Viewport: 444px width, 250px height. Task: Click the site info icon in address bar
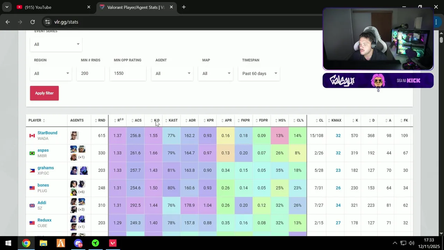[x=48, y=22]
